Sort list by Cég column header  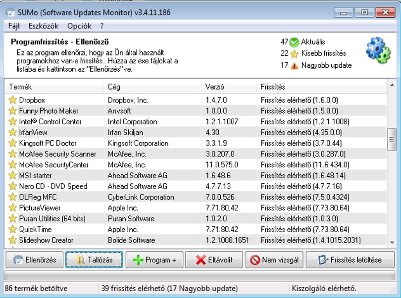[152, 87]
